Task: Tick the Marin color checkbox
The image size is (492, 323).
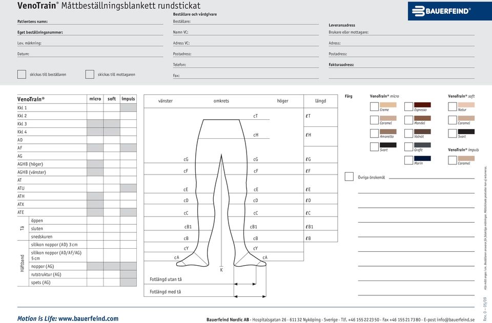Action: tap(408, 160)
